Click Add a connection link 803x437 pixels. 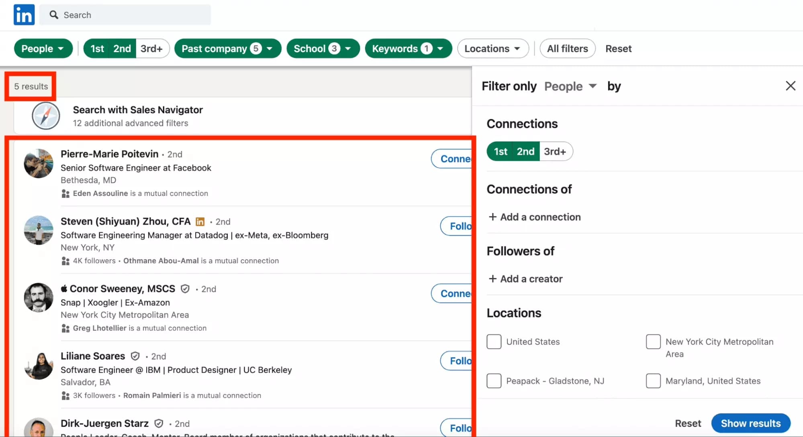click(x=534, y=217)
